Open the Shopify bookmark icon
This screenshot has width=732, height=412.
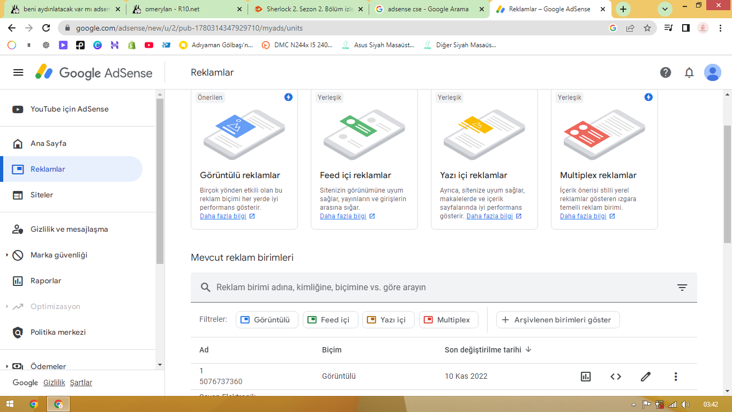click(132, 45)
